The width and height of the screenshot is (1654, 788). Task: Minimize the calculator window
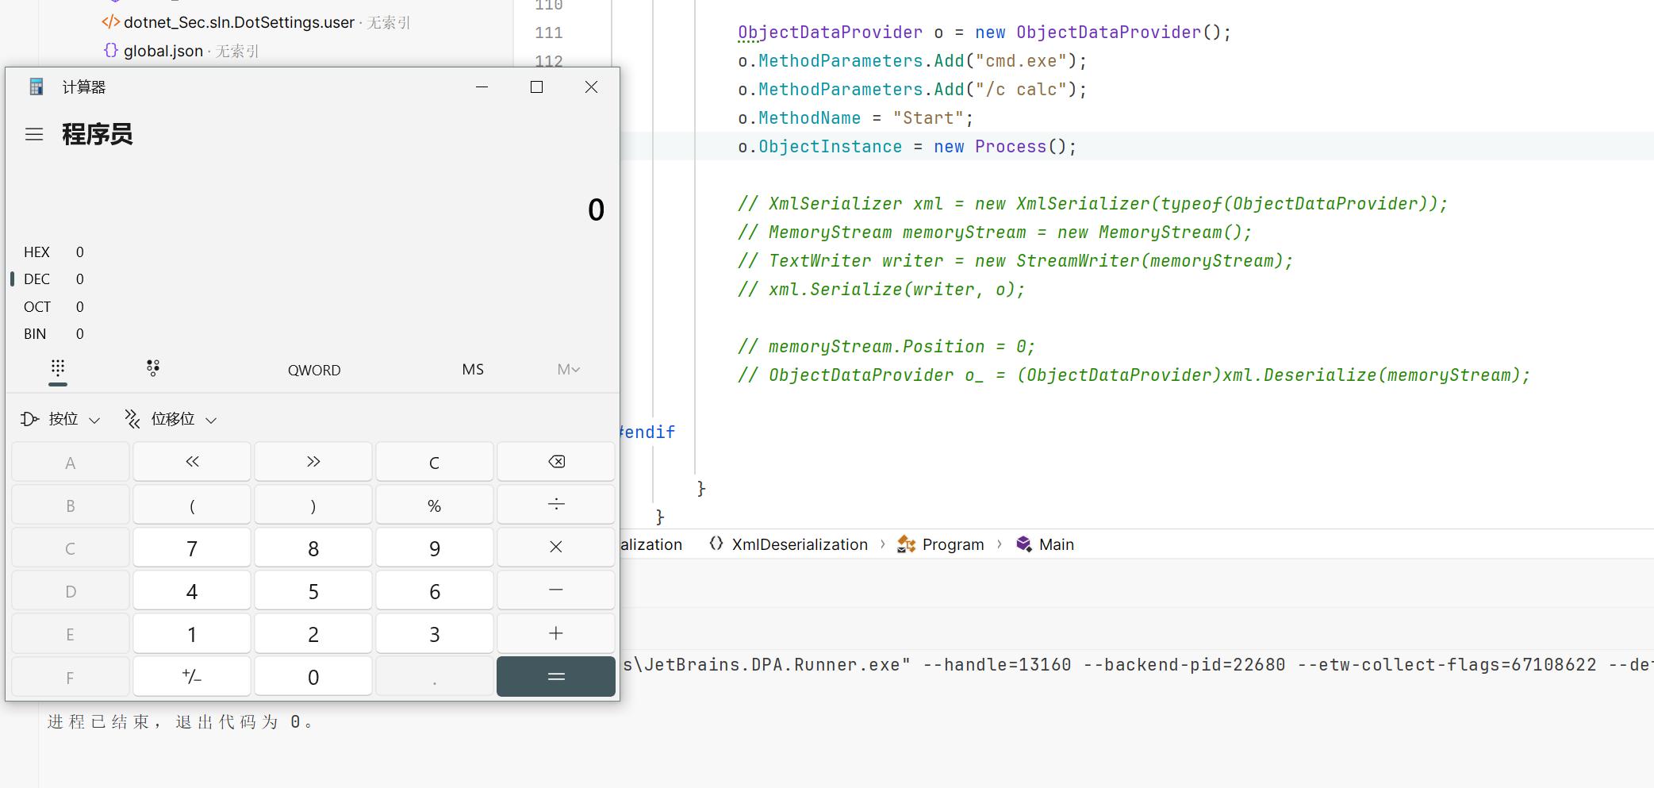point(482,87)
